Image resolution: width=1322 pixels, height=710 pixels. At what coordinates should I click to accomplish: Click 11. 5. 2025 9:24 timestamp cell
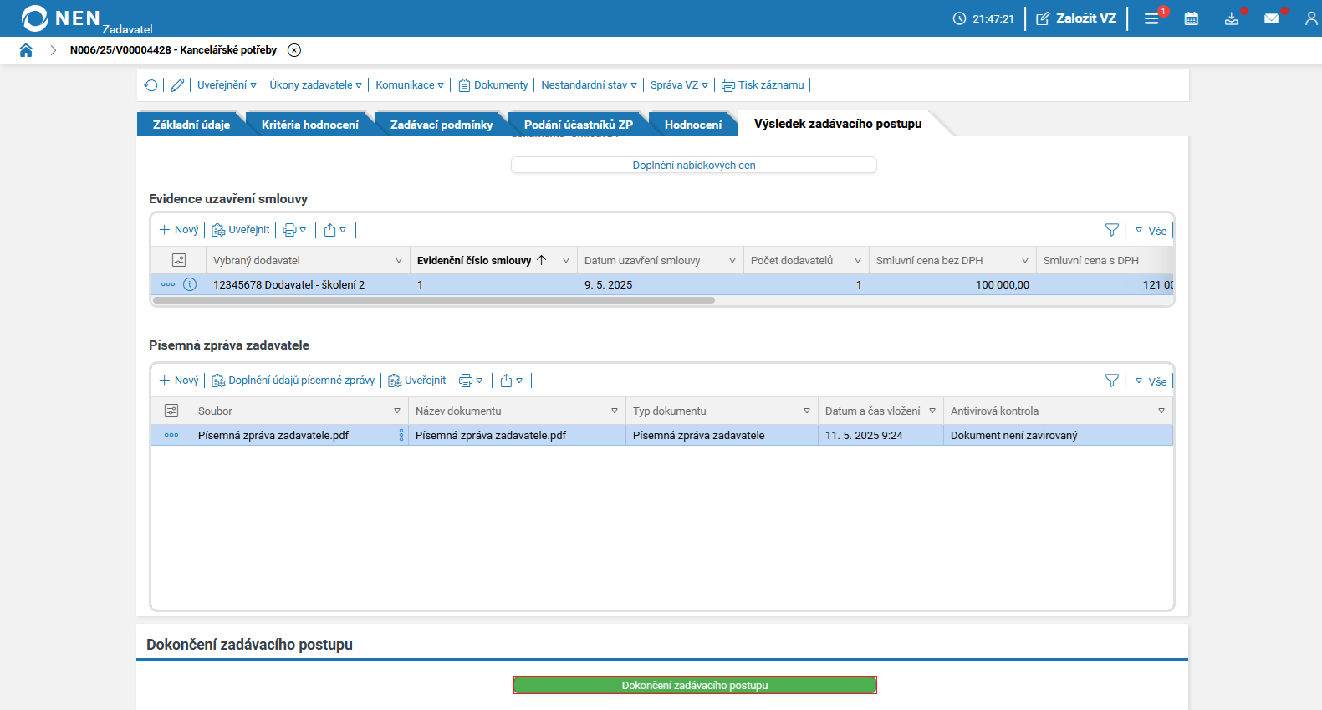(880, 435)
